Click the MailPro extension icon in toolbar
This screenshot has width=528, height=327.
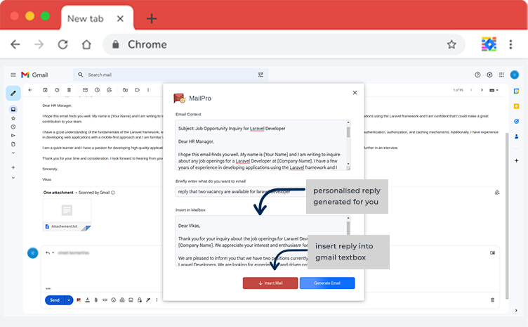point(489,44)
